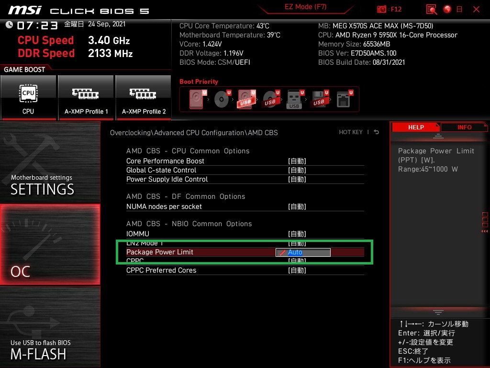Toggle the CPU Game Boost button
Image resolution: width=490 pixels, height=368 pixels.
pyautogui.click(x=28, y=98)
